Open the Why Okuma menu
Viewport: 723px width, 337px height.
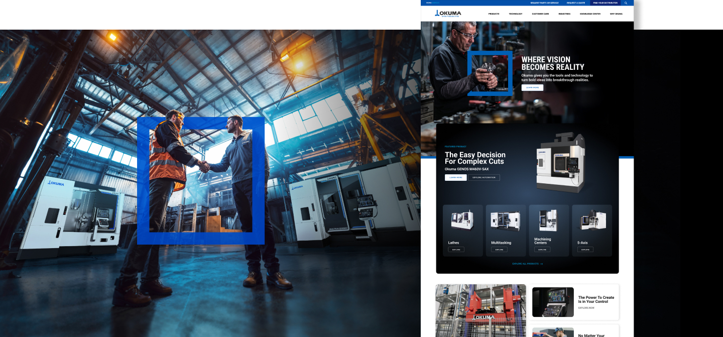tap(616, 14)
